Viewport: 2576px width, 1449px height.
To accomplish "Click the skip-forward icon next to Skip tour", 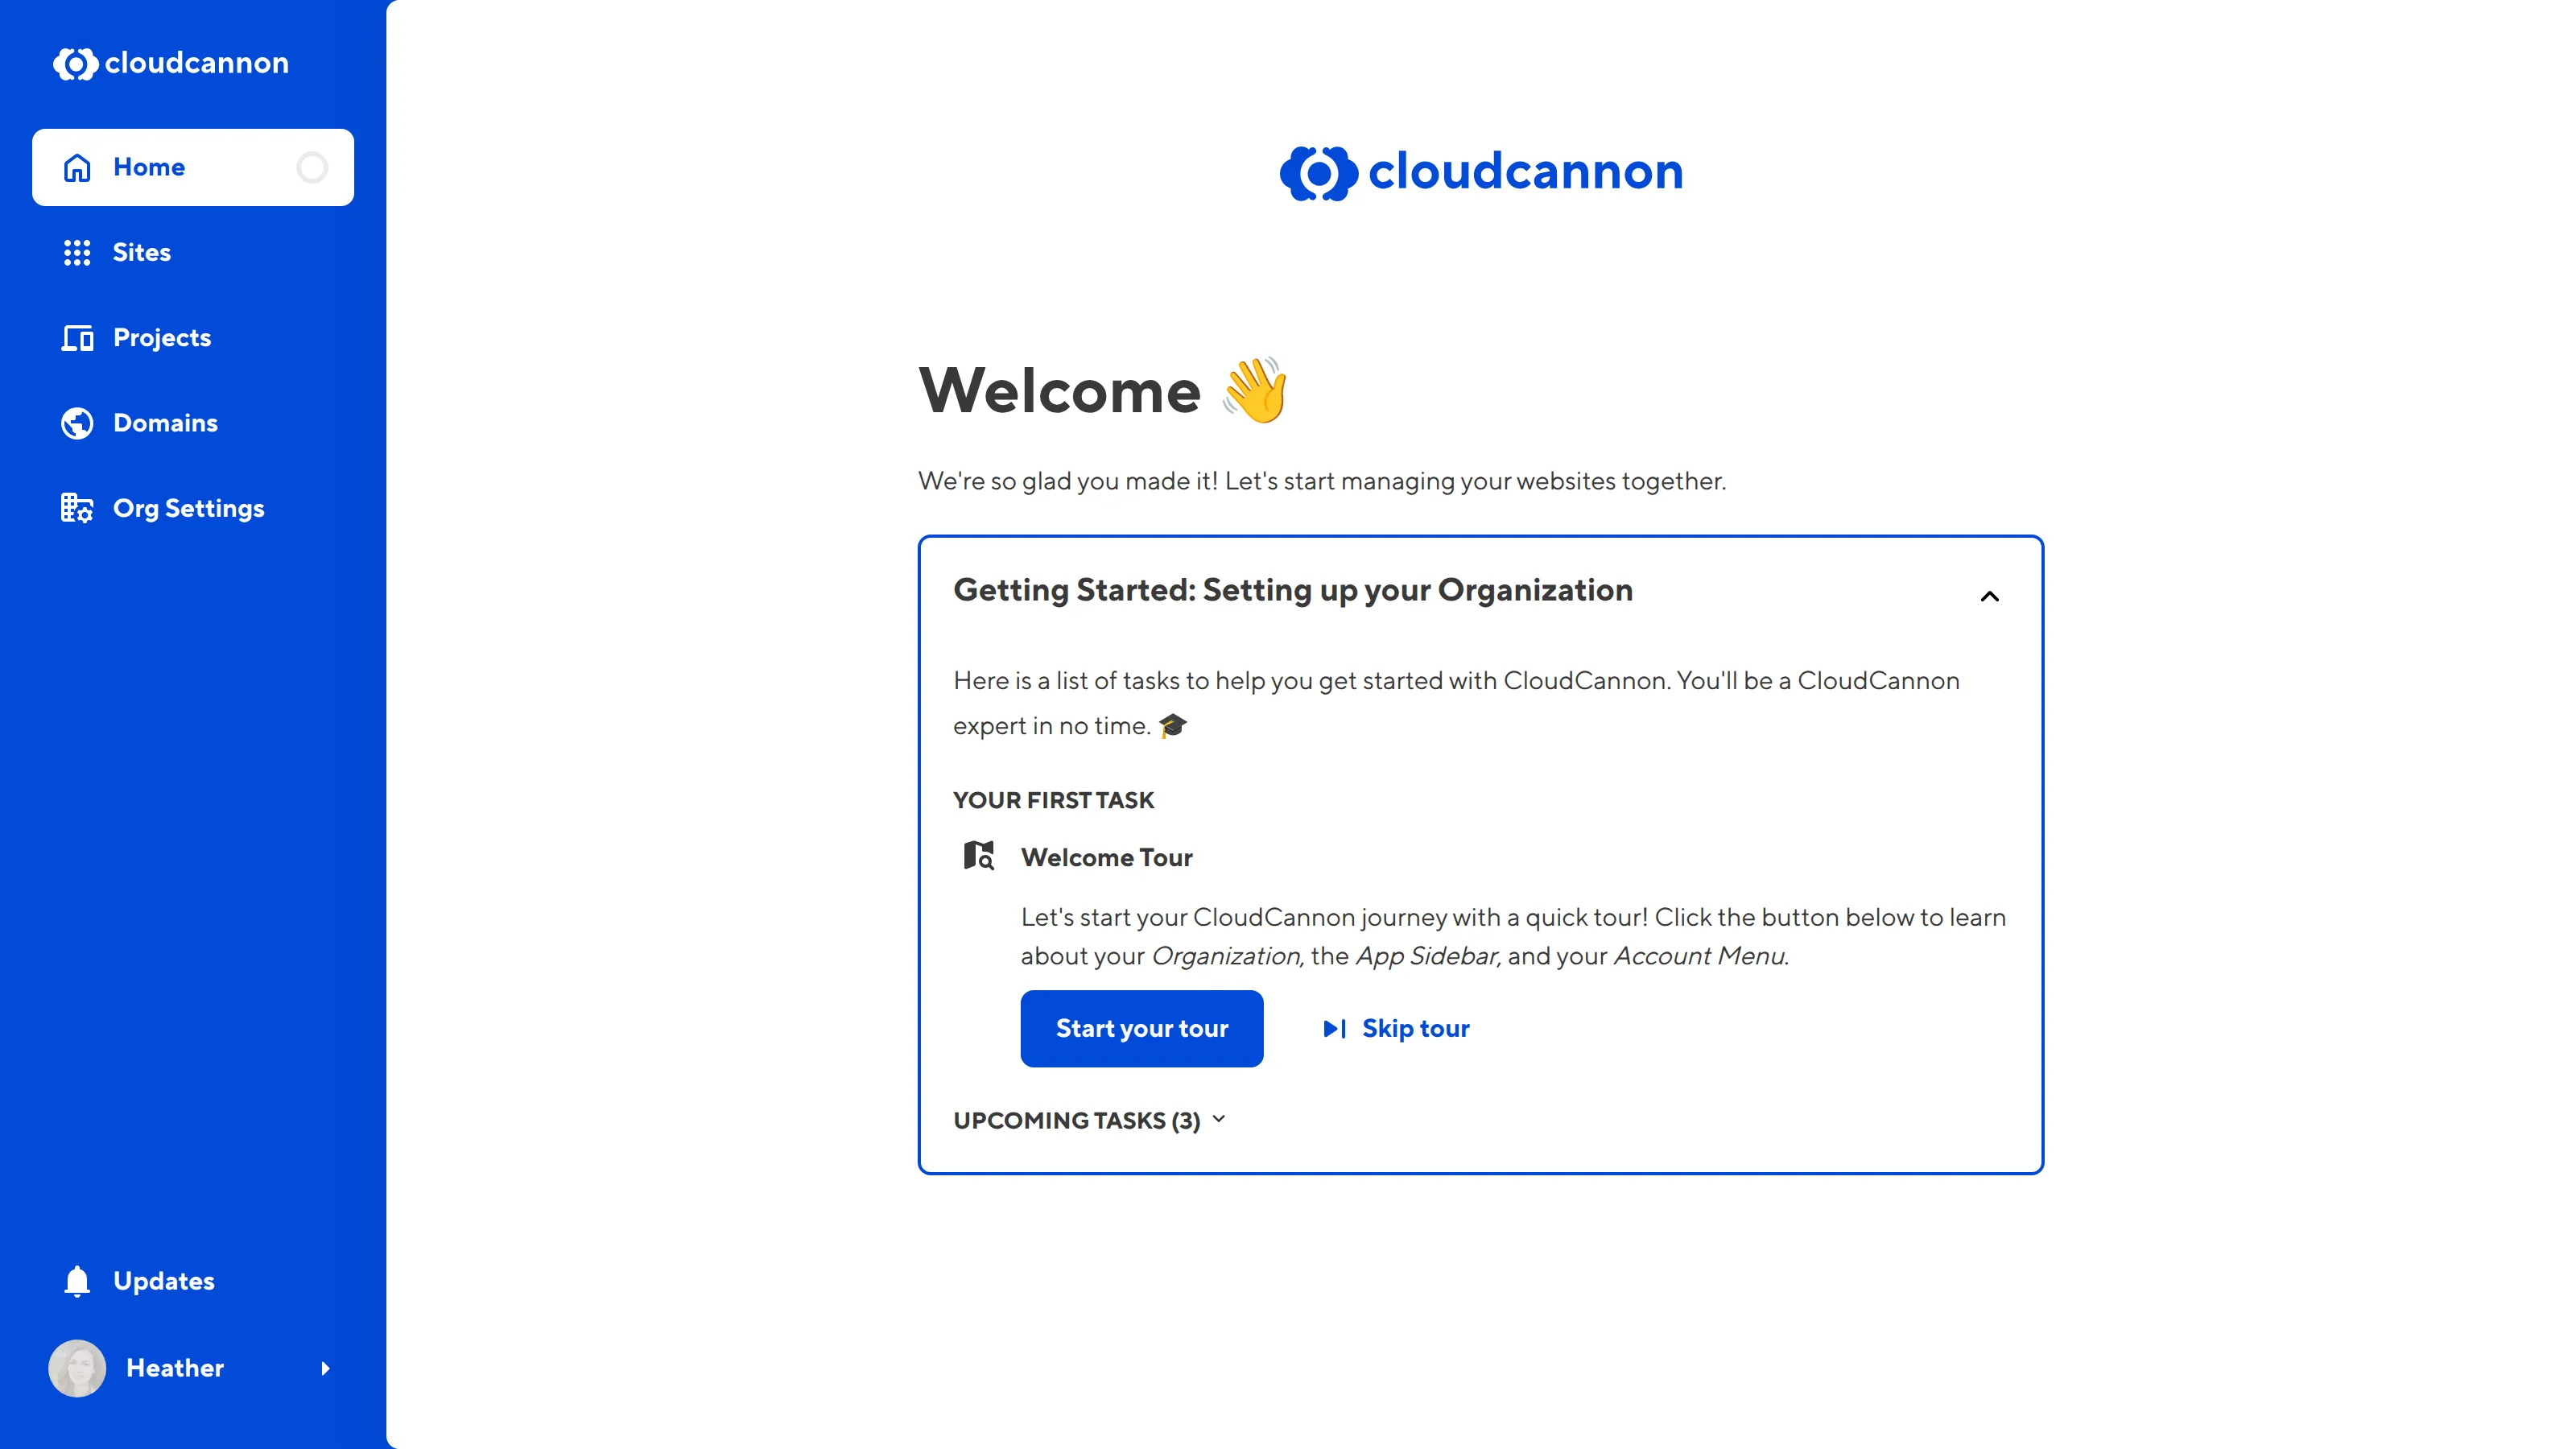I will (x=1335, y=1028).
